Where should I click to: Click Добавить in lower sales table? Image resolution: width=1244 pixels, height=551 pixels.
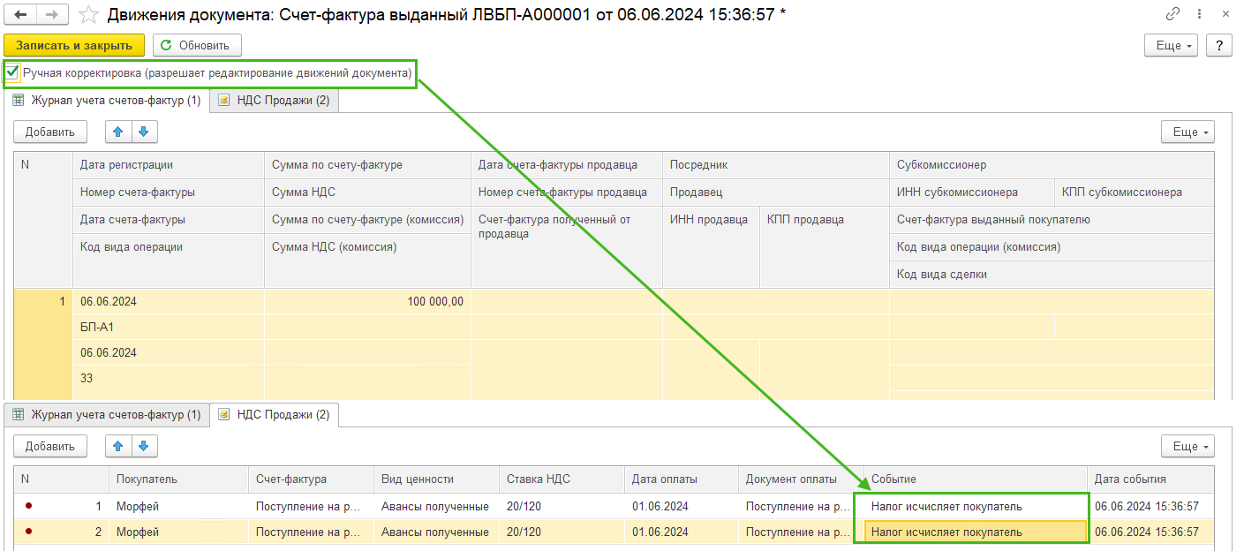50,446
